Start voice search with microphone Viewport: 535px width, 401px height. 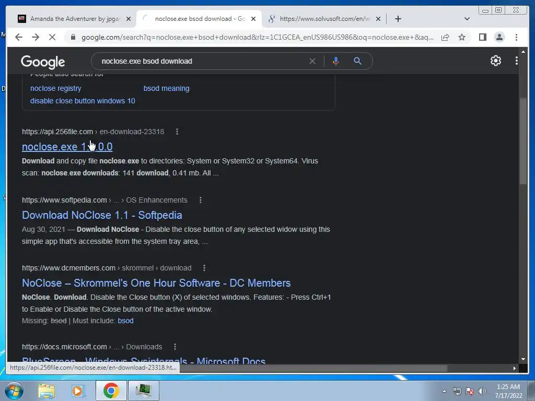coord(336,61)
